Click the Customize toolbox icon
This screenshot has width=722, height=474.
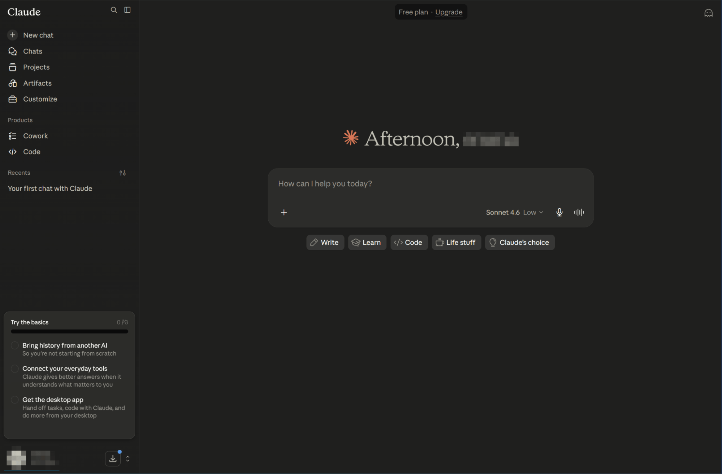(x=13, y=99)
